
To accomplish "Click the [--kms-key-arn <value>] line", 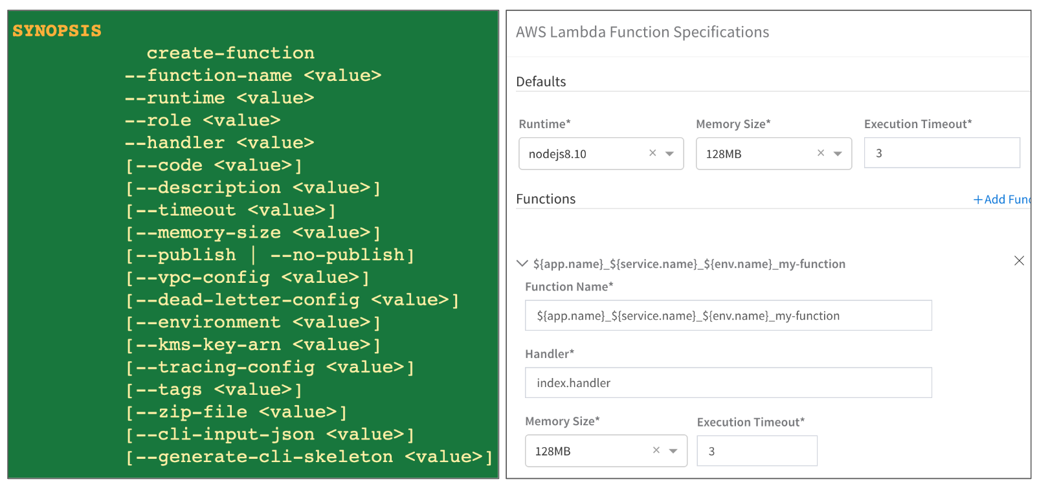I will (x=253, y=344).
